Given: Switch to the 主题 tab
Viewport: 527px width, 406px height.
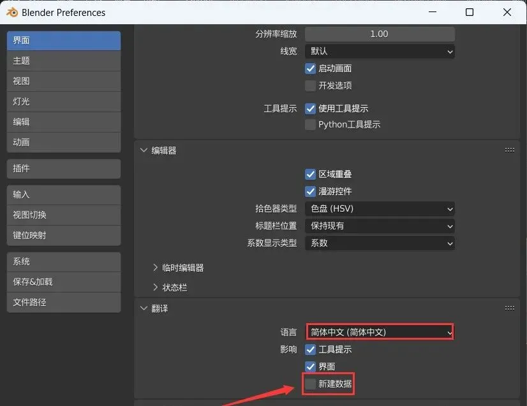Looking at the screenshot, I should 64,61.
